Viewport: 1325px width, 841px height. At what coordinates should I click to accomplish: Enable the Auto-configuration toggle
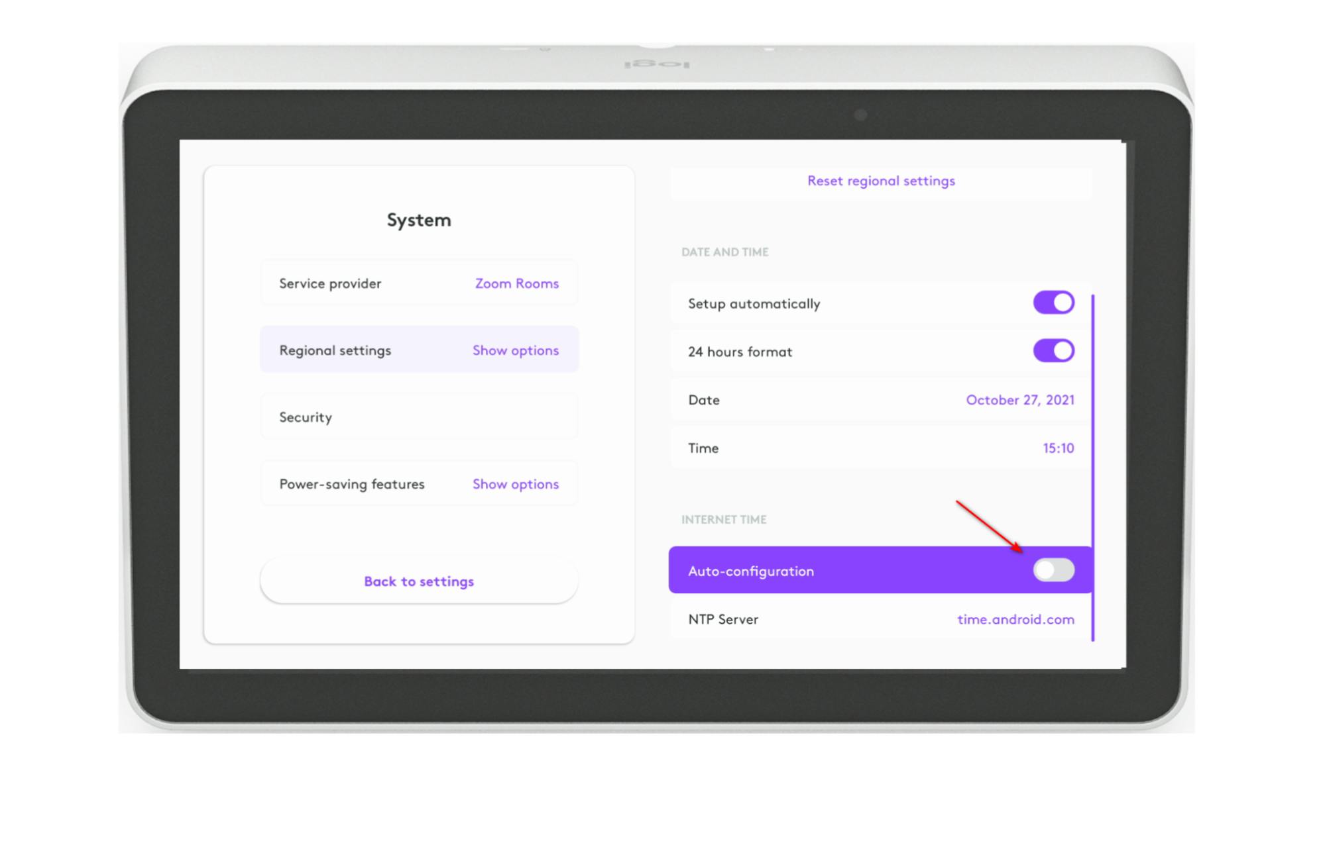(1053, 570)
